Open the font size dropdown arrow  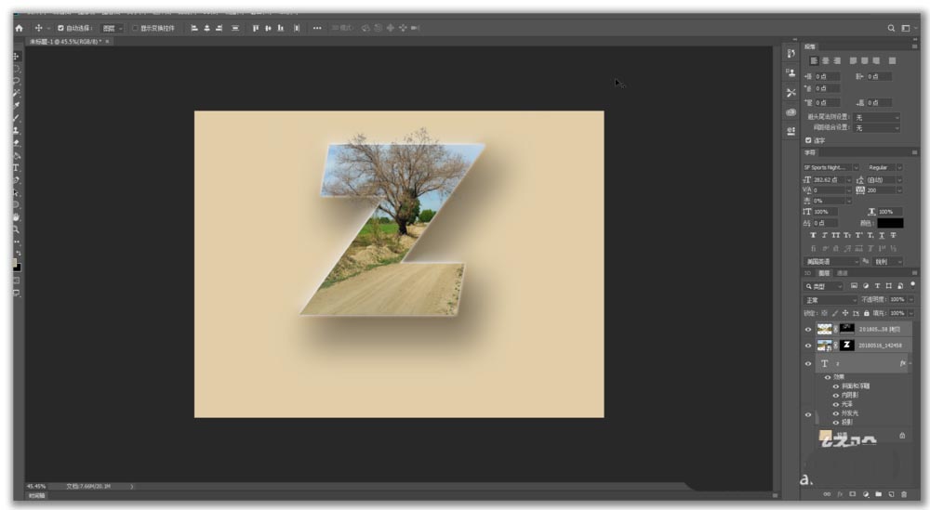[849, 179]
